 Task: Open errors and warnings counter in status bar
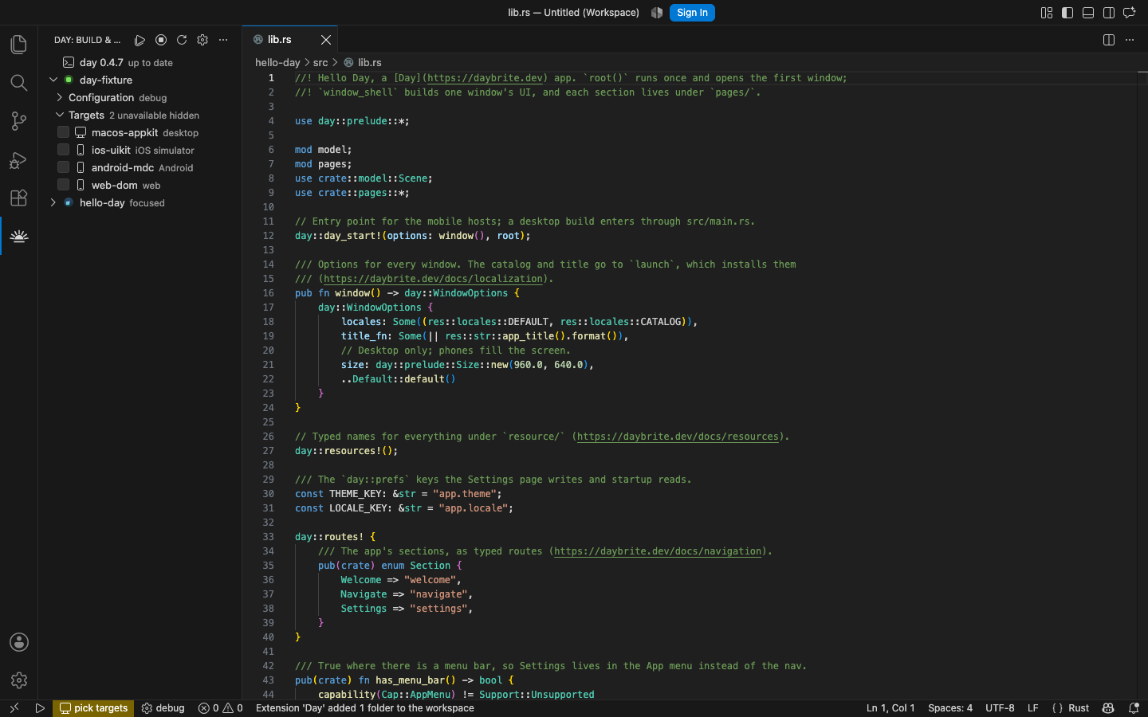click(x=220, y=708)
